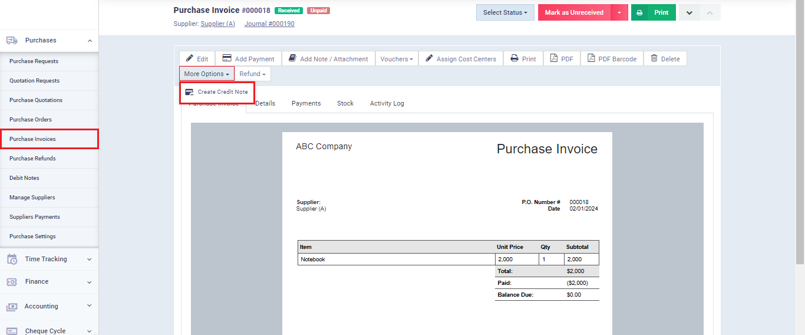
Task: Click the Add Note / Attachment book icon
Action: pos(292,58)
